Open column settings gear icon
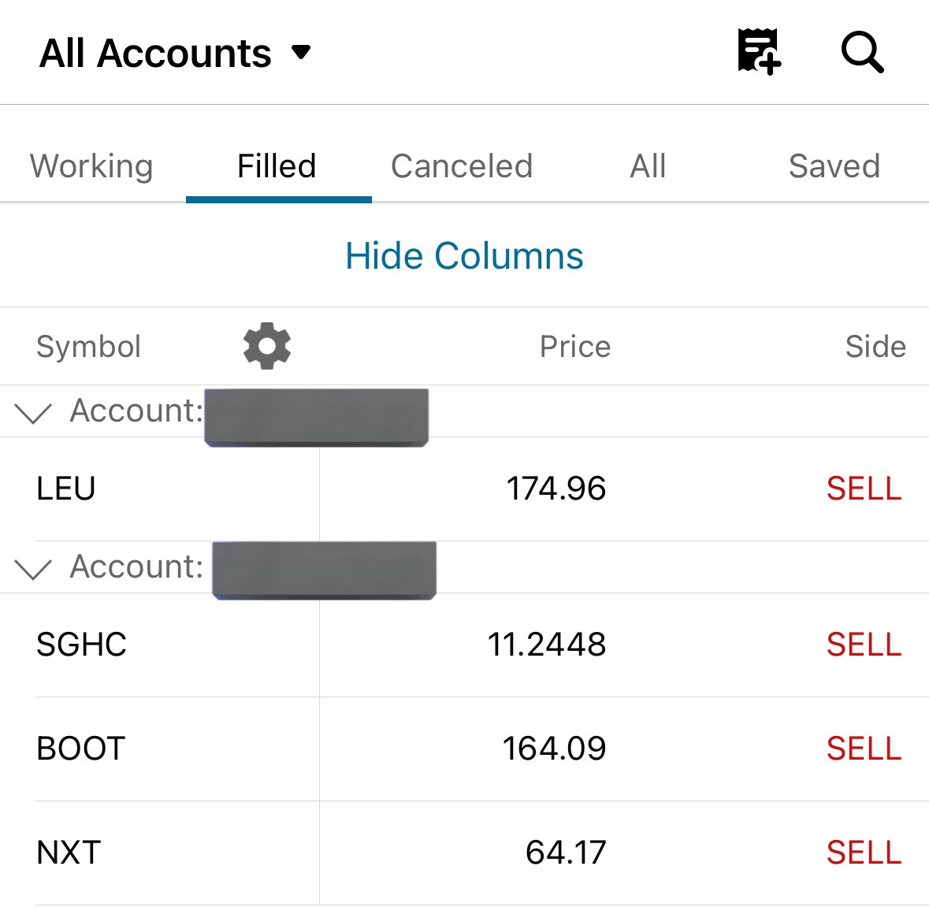 coord(266,346)
